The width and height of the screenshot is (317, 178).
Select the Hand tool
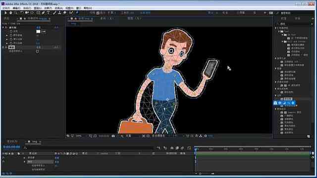click(10, 13)
